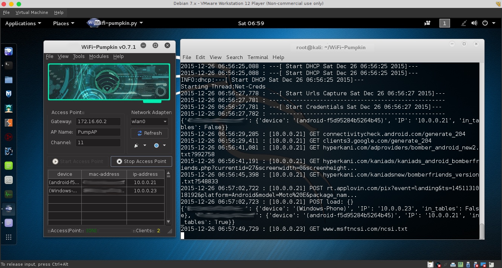Click the ip-address column header
Image resolution: width=502 pixels, height=268 pixels.
[145, 174]
